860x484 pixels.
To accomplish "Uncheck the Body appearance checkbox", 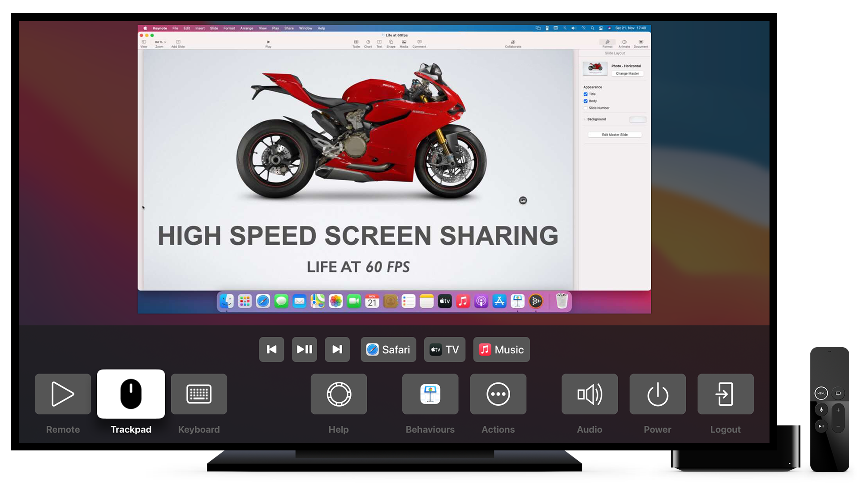I will [585, 101].
